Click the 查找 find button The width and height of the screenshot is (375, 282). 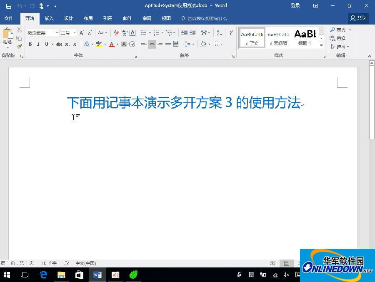[x=338, y=30]
